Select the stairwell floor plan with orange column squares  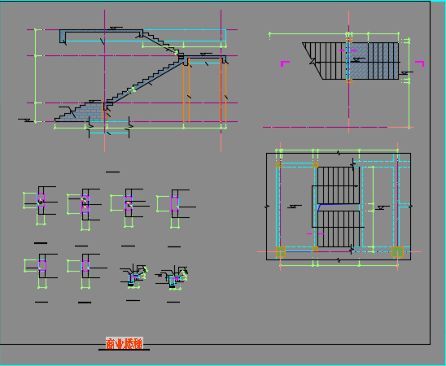click(339, 207)
